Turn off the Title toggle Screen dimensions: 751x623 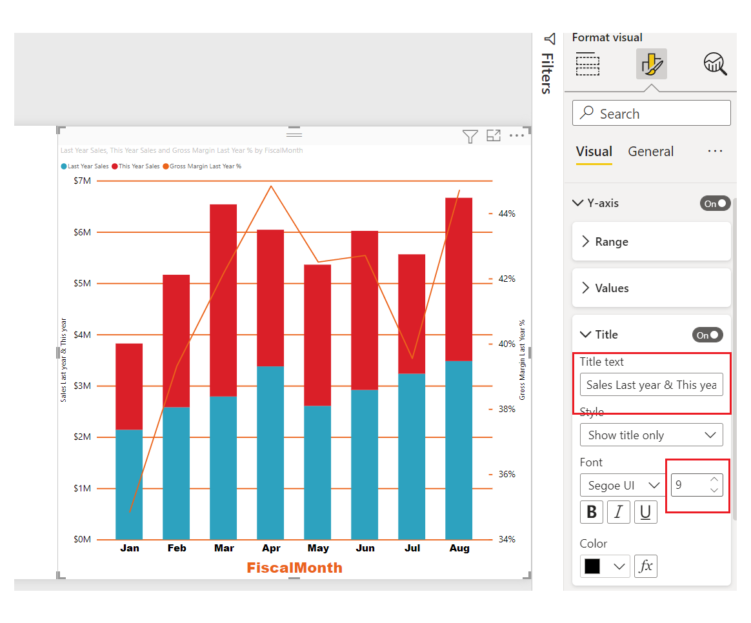pos(707,335)
